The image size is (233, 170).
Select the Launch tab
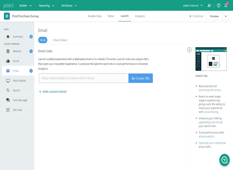[x=125, y=16]
